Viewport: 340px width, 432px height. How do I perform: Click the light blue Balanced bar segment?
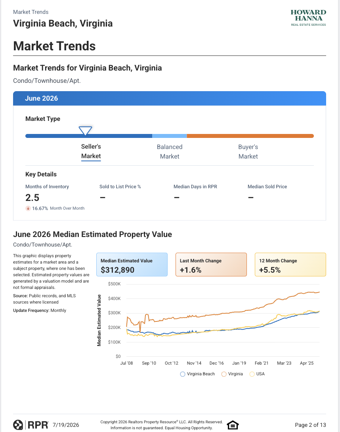tap(170, 136)
